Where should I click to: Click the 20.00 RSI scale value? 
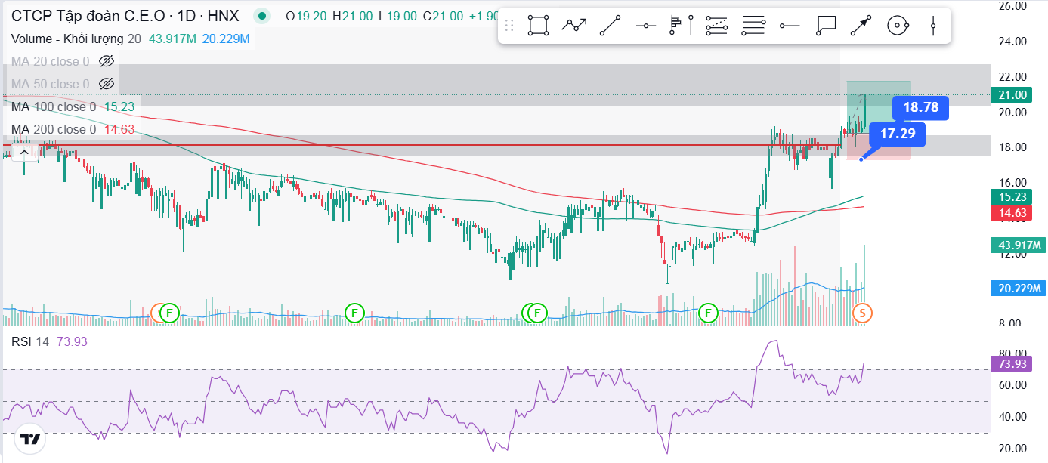(1012, 448)
